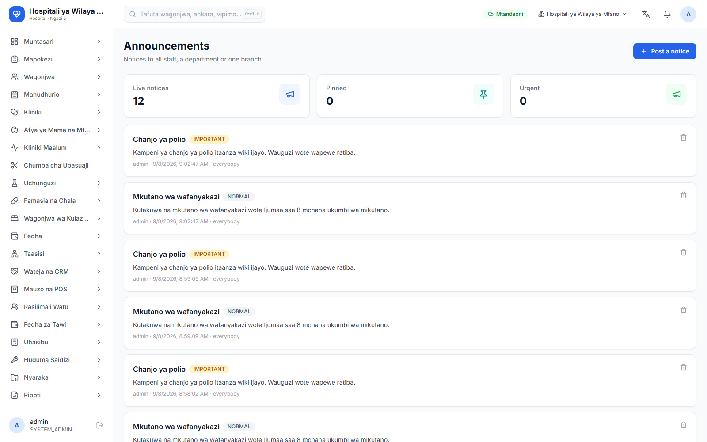
Task: Click the Mahudhurio calendar icon
Action: tap(15, 95)
